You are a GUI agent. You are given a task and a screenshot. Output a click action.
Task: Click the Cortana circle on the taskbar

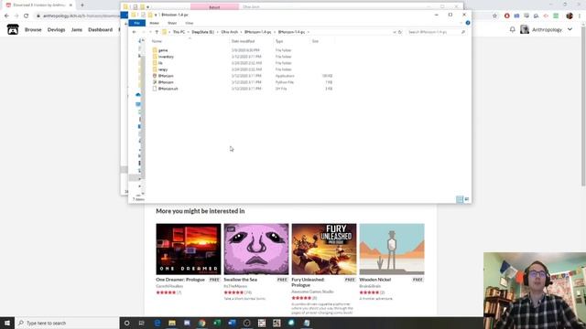point(126,323)
